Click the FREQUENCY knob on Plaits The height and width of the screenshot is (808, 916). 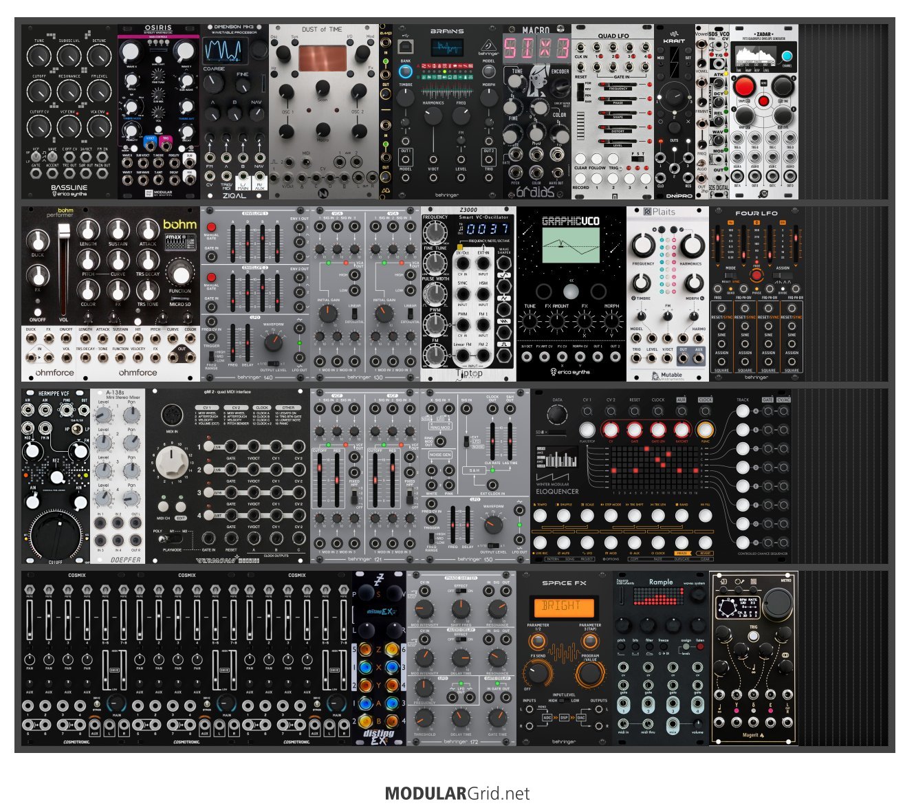(643, 244)
